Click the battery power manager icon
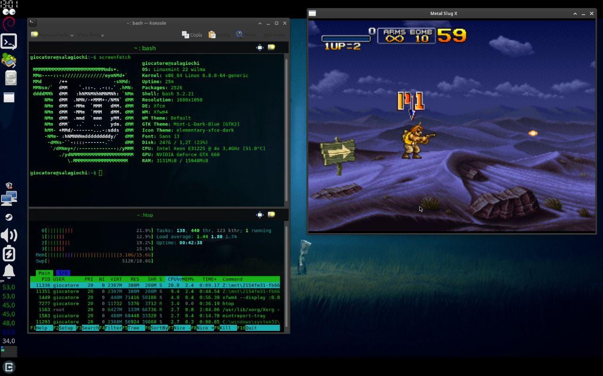 point(9,253)
